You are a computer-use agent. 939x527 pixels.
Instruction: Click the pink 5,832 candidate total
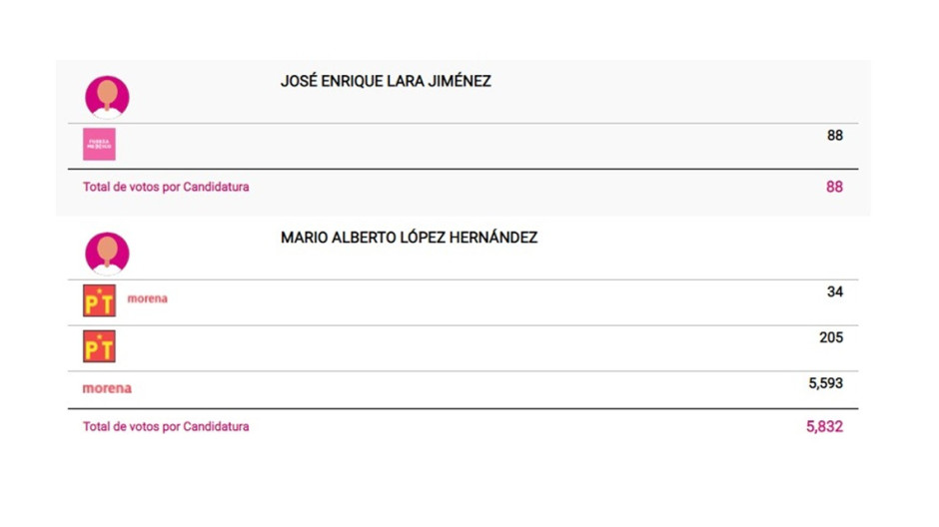(824, 426)
